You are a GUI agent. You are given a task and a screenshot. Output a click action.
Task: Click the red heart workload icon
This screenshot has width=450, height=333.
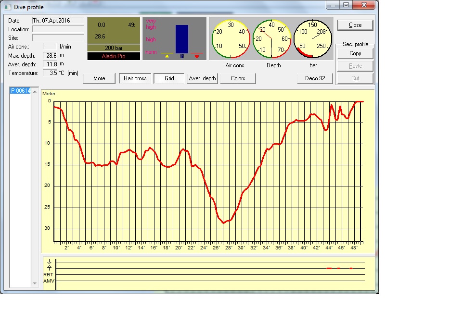pos(196,56)
